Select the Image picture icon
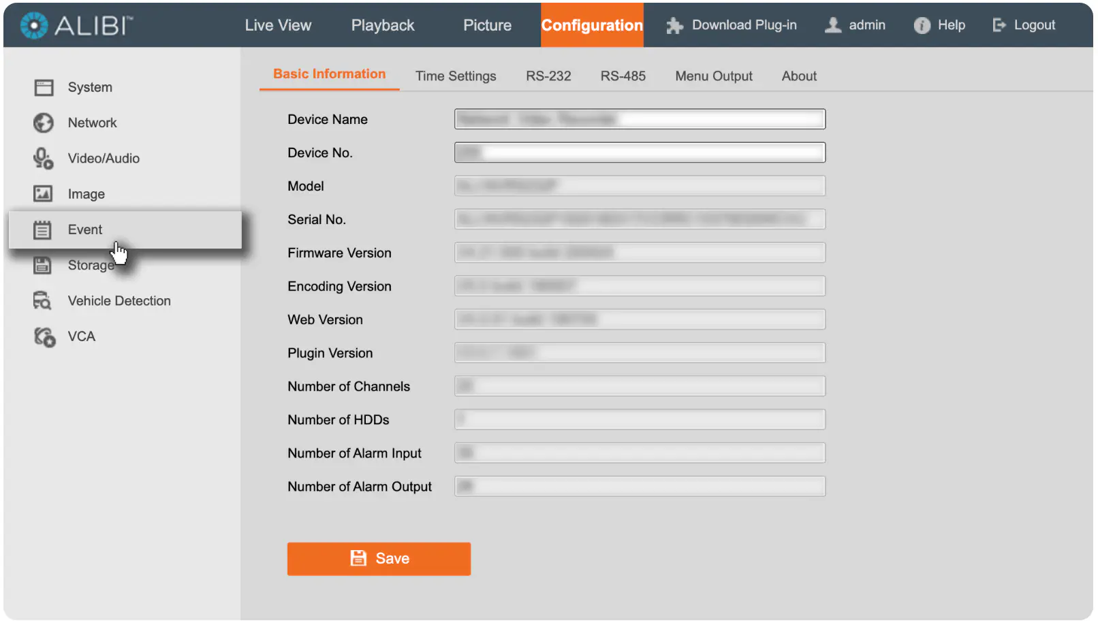The width and height of the screenshot is (1098, 625). click(44, 194)
